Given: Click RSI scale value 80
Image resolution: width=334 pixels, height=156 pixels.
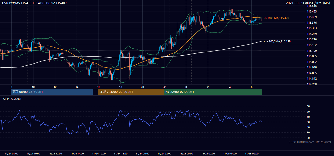Looking at the screenshot, I should (x=308, y=106).
